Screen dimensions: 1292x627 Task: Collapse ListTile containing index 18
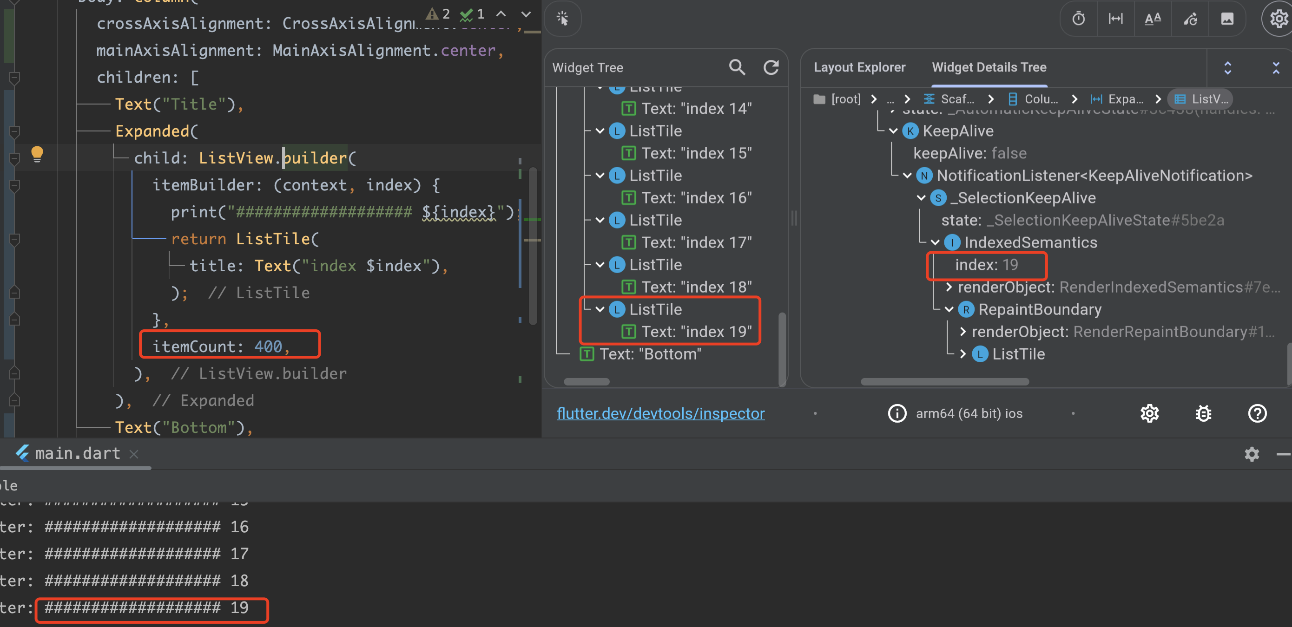point(600,265)
